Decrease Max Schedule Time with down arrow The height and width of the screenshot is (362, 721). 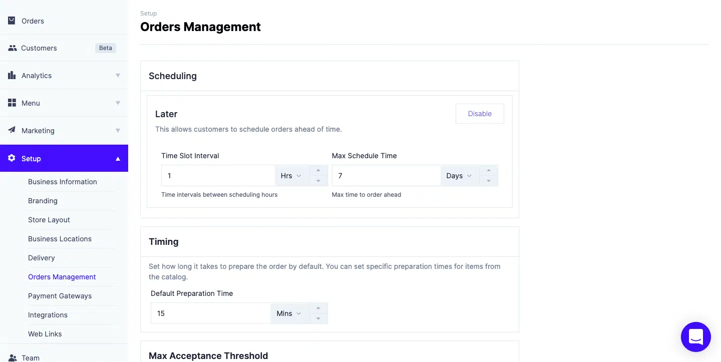(489, 181)
